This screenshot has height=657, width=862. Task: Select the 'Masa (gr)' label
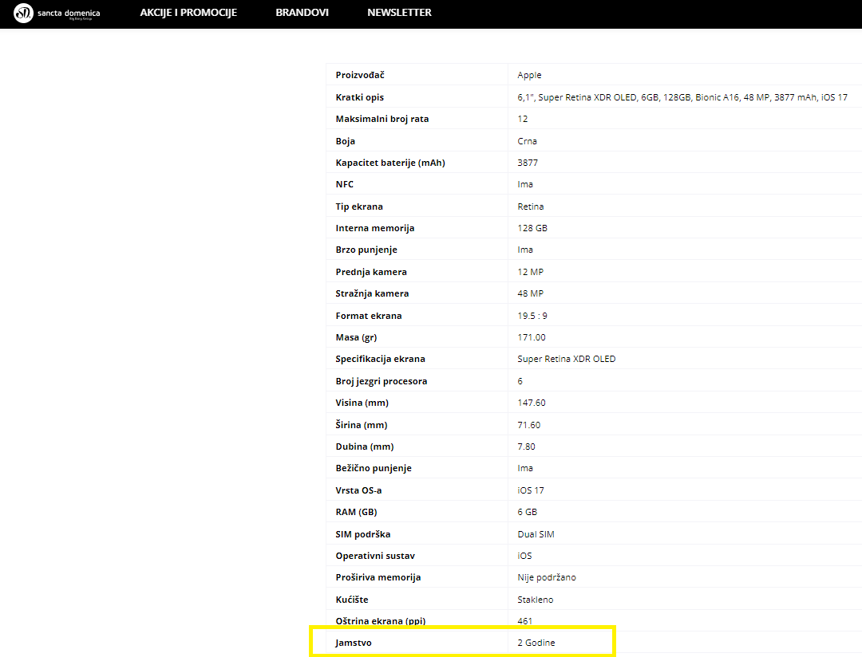pos(356,337)
